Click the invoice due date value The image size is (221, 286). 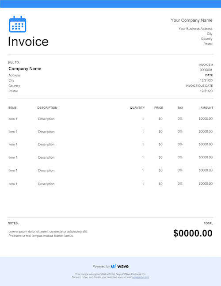point(206,91)
